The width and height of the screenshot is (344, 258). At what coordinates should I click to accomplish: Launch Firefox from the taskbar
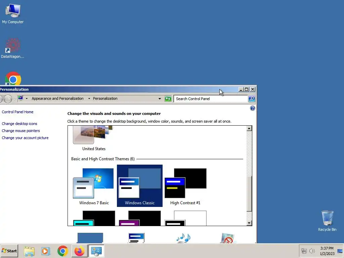[79, 251]
